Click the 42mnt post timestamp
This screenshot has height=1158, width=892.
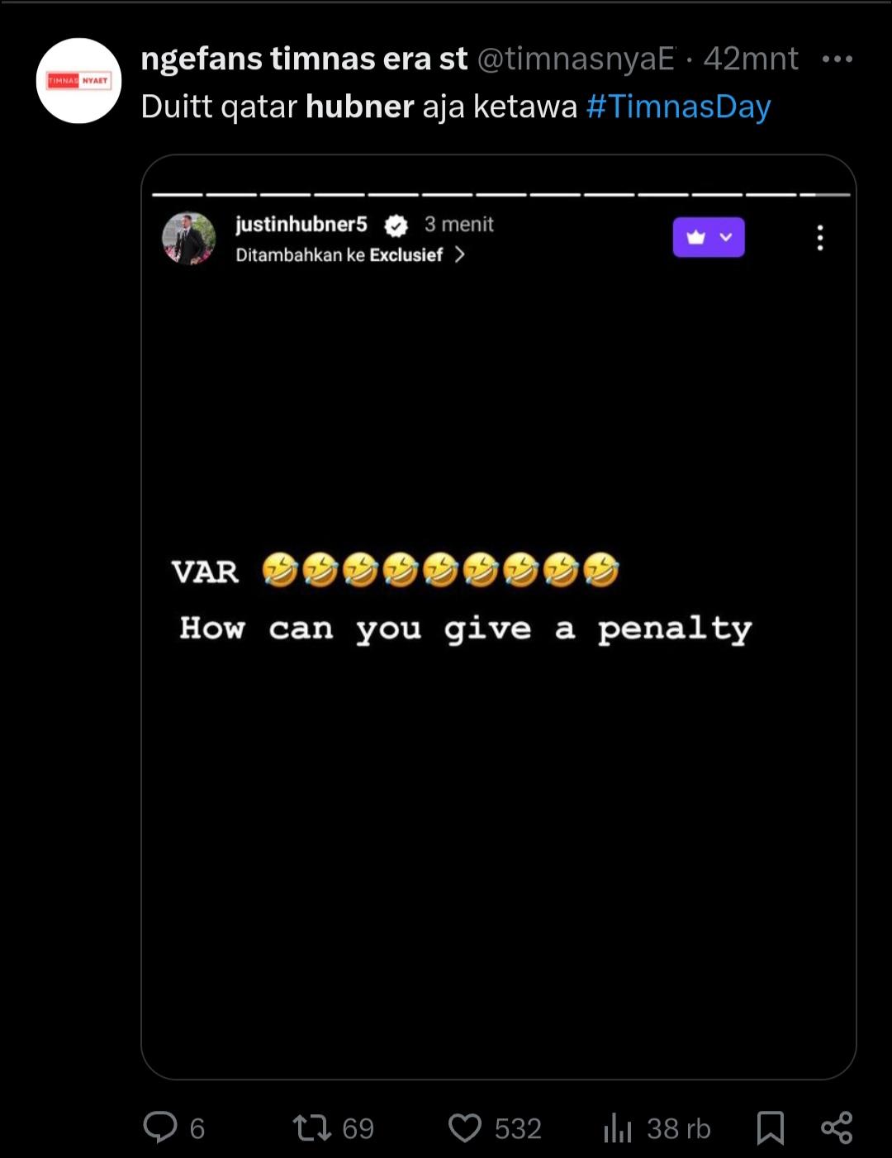click(751, 59)
